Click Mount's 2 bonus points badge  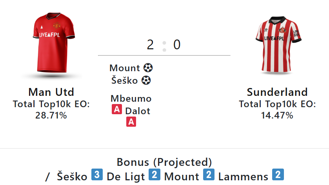(209, 175)
